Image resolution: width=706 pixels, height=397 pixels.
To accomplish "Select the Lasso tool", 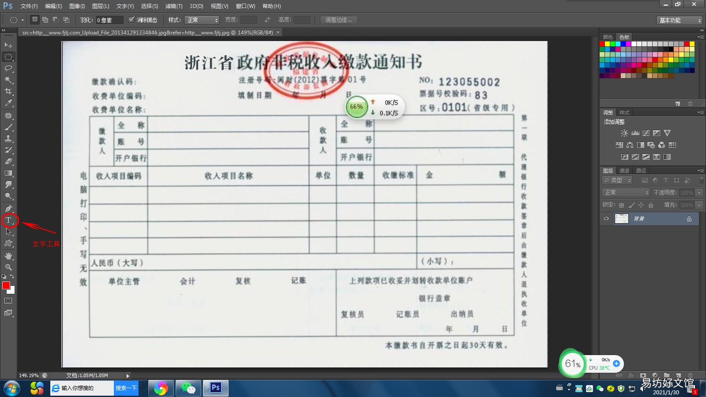I will pyautogui.click(x=8, y=68).
